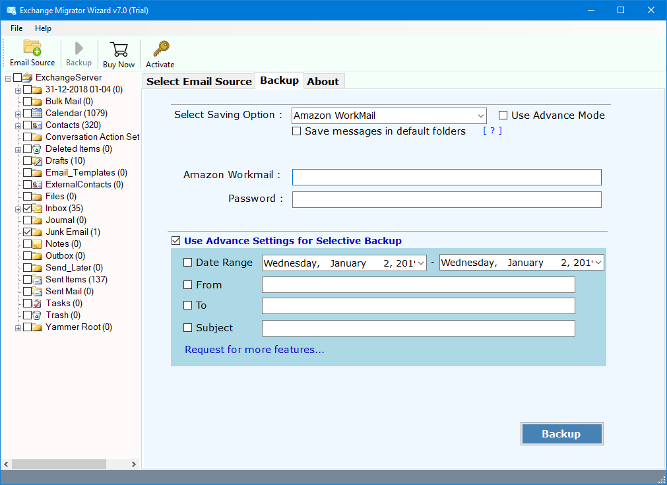Viewport: 667px width, 485px height.
Task: Check Save messages in default folders
Action: [x=296, y=131]
